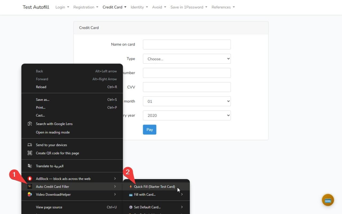Click the CVV input field
342x214 pixels.
187,87
